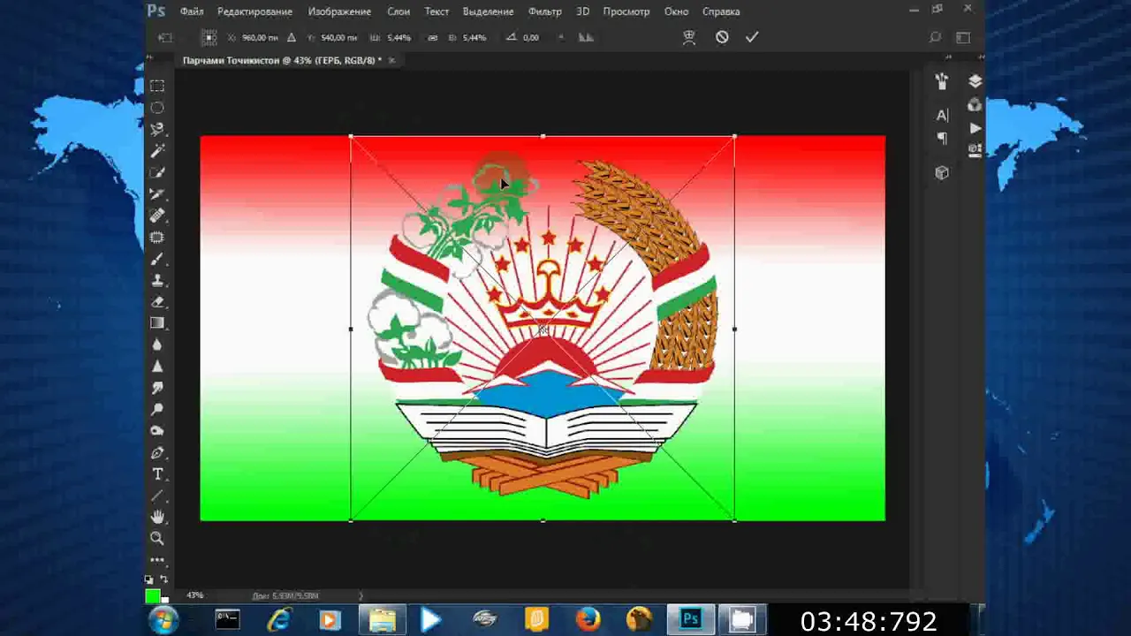
Task: Select the Line tool
Action: (x=157, y=496)
